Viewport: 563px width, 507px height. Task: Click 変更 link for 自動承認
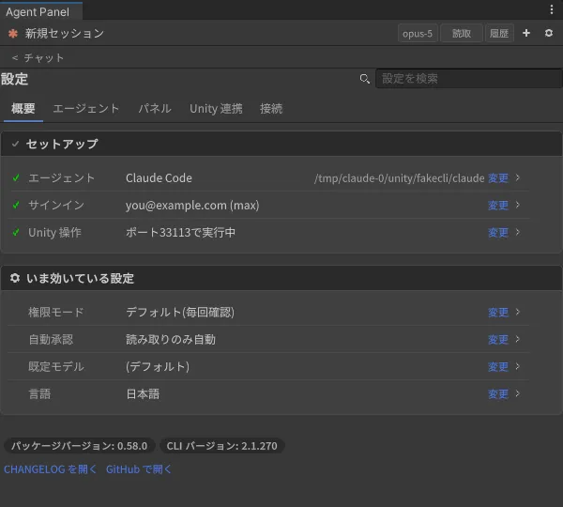[x=498, y=340]
